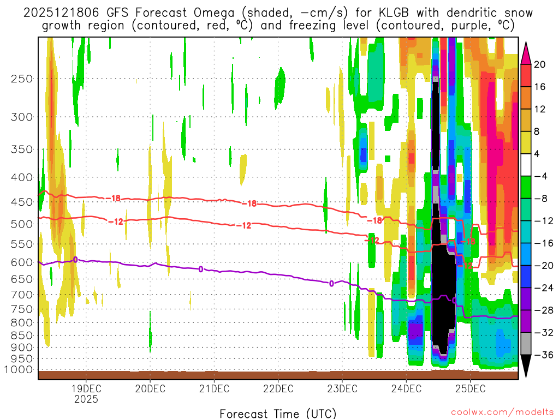Screen dimensions: 559x419
Task: Click the 350 pressure level label
Action: point(22,149)
